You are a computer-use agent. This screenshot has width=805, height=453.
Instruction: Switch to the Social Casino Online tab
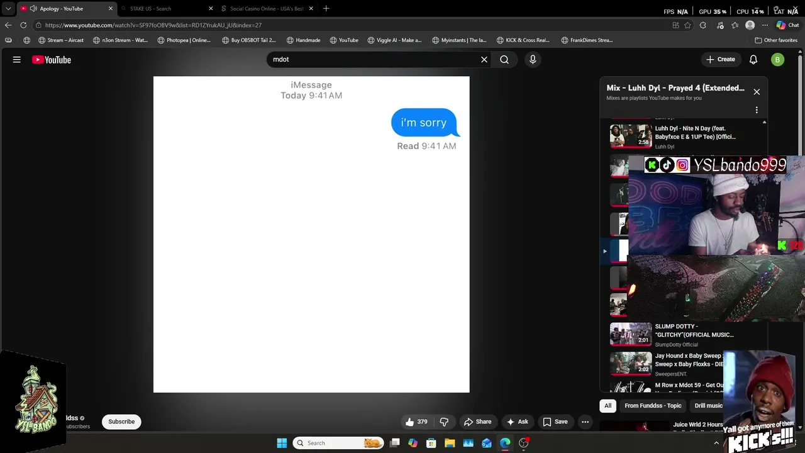[x=267, y=9]
